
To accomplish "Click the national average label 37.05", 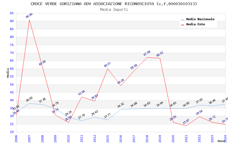I will point(199,101).
